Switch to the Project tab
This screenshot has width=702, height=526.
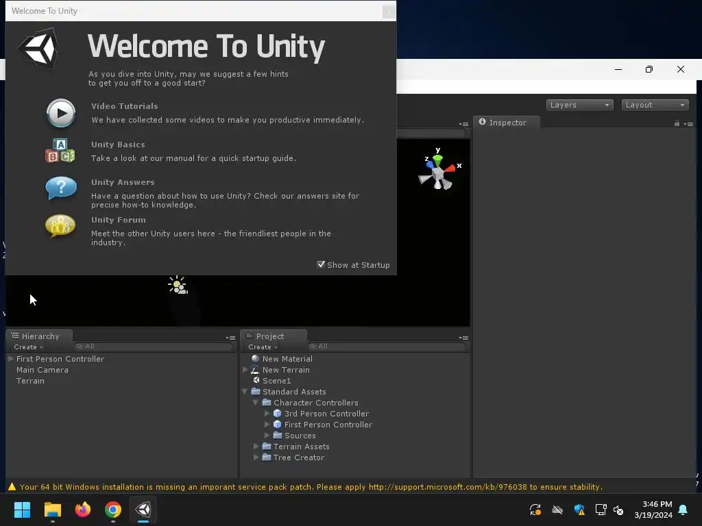coord(274,336)
